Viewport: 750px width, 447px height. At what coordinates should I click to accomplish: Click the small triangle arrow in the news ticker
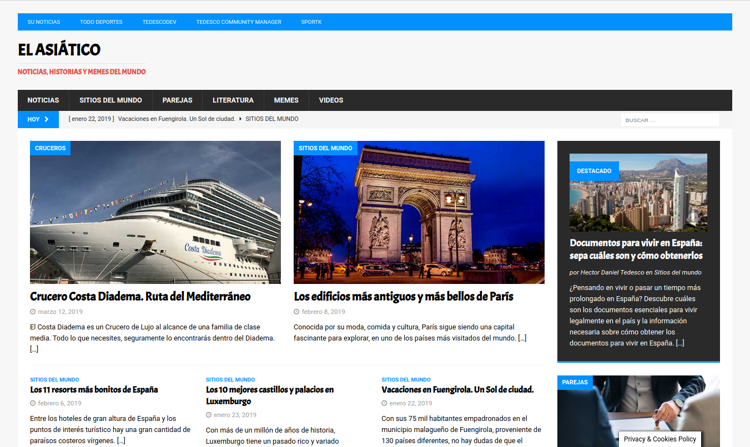[240, 119]
